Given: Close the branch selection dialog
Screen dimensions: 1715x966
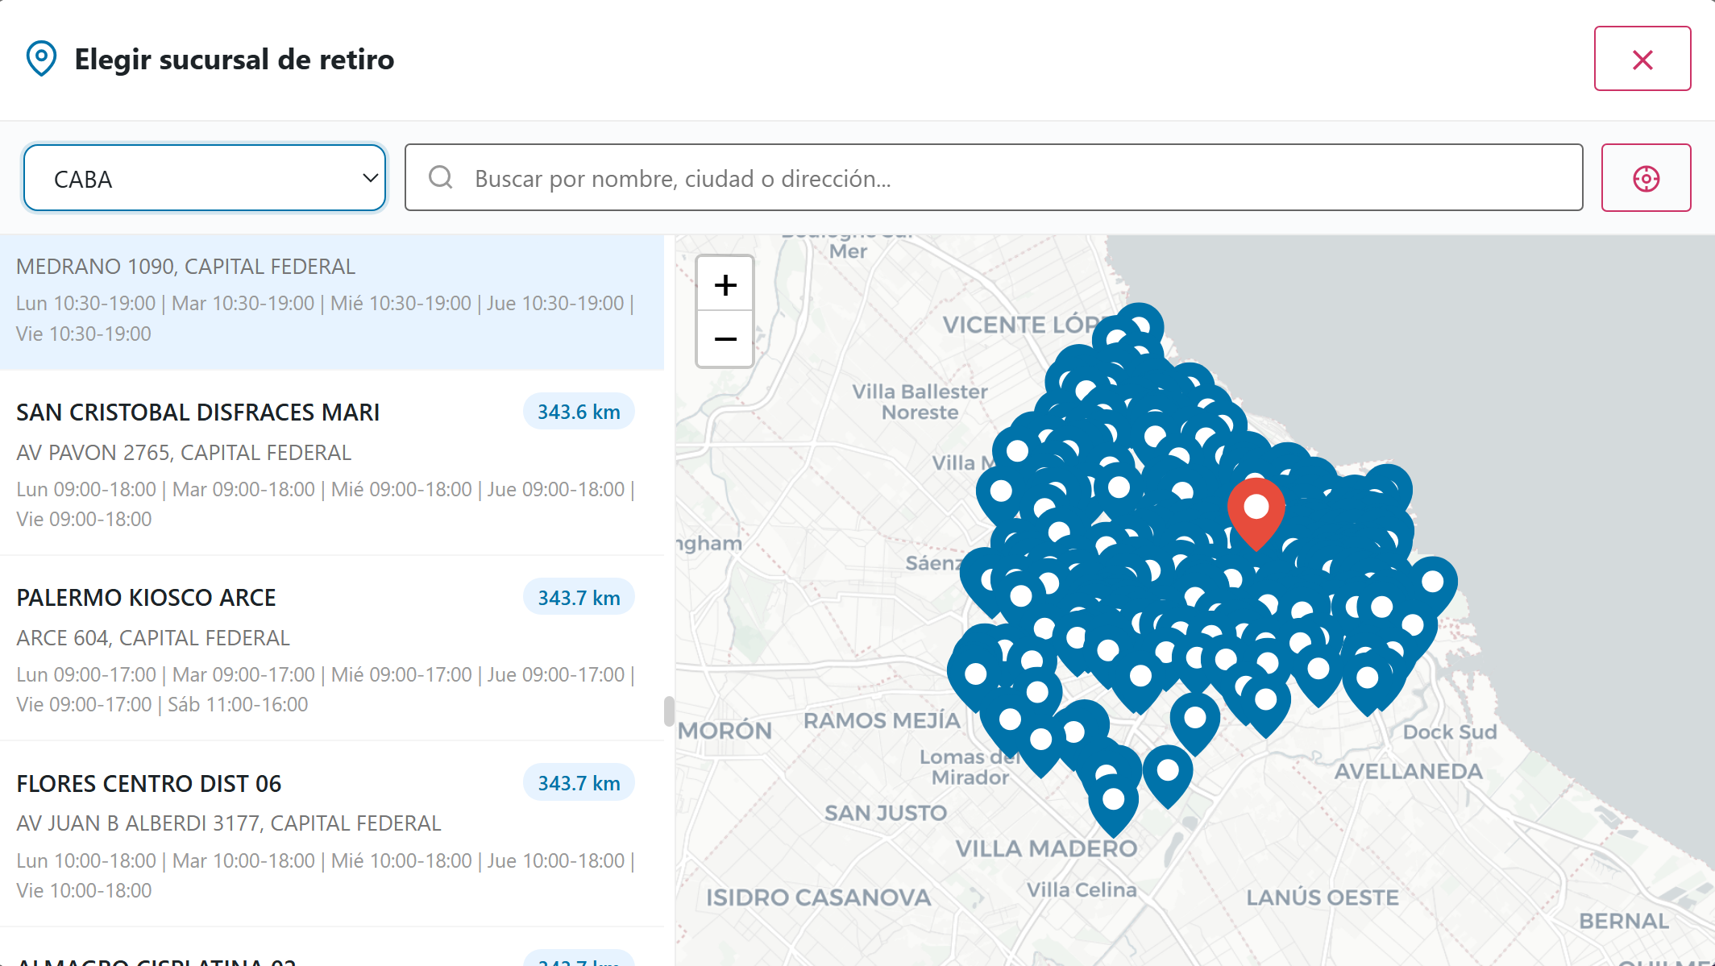Looking at the screenshot, I should tap(1642, 59).
